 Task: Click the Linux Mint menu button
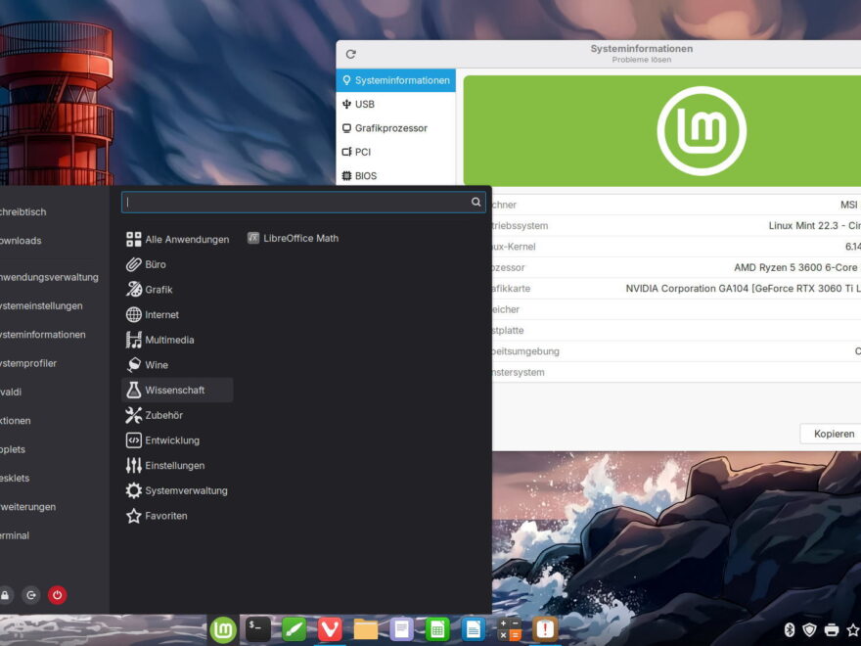[223, 629]
